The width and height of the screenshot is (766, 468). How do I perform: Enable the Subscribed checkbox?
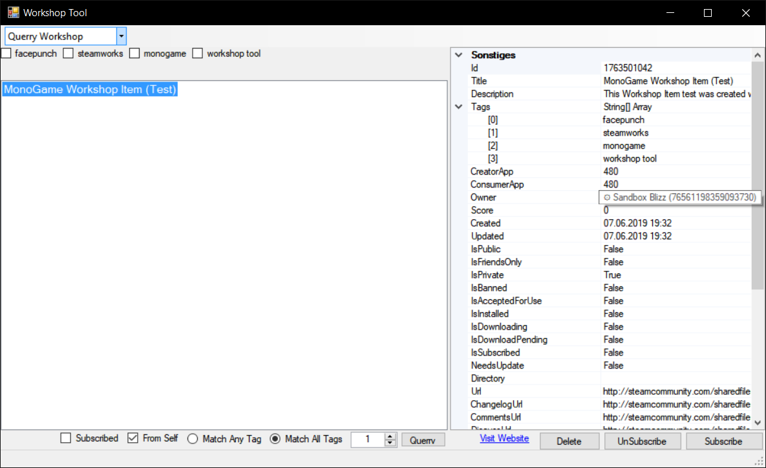pyautogui.click(x=66, y=438)
